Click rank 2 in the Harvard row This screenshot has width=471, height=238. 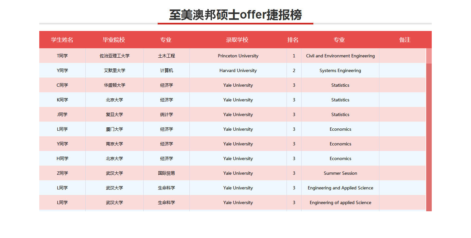294,70
